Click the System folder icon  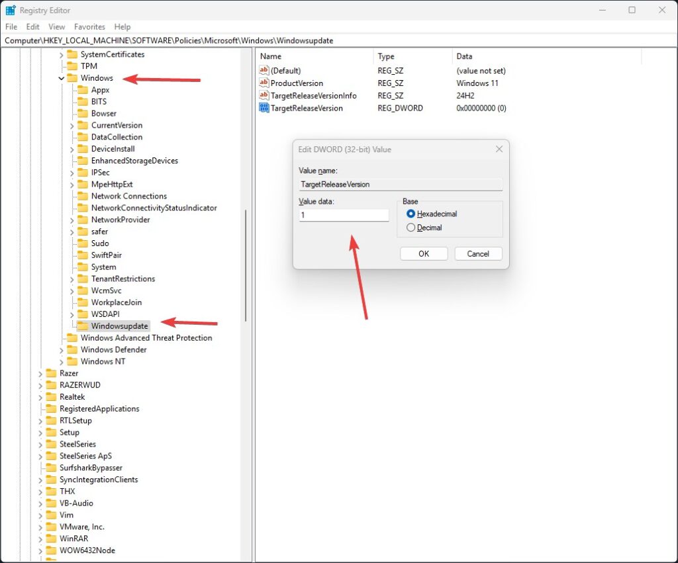click(83, 267)
